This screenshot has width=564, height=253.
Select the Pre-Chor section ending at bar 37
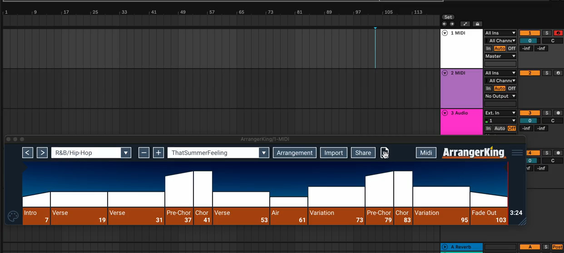179,216
